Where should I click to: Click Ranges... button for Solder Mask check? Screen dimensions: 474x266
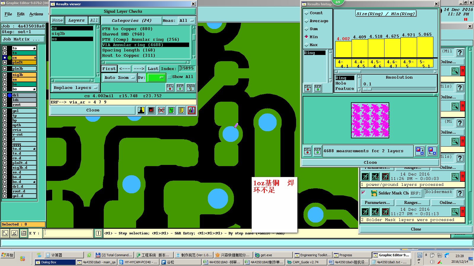click(412, 202)
